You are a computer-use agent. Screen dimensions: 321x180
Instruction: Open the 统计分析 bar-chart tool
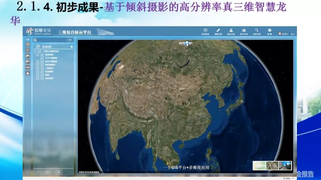(x=244, y=32)
